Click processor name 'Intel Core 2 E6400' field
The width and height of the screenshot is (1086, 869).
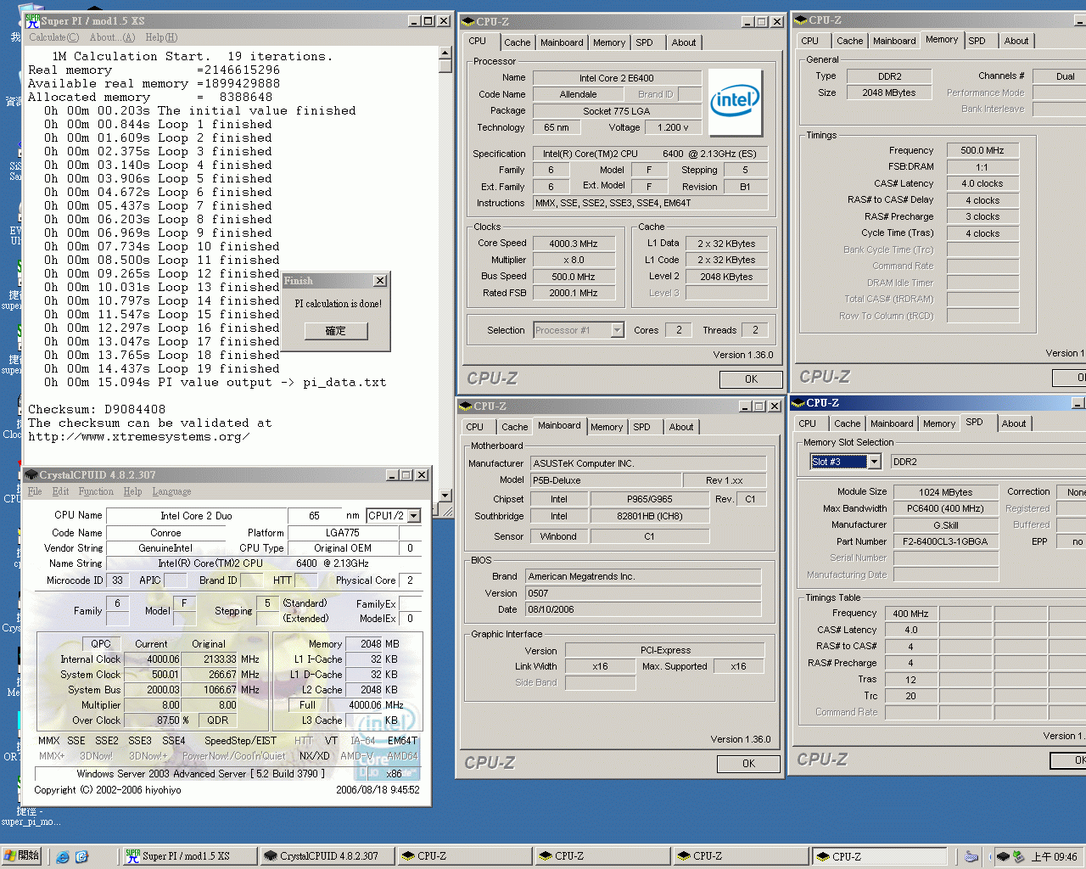(617, 78)
